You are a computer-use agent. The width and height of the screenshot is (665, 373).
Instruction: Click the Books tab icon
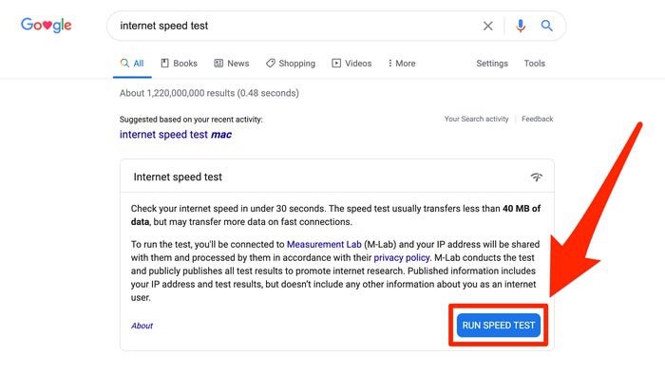pyautogui.click(x=164, y=64)
